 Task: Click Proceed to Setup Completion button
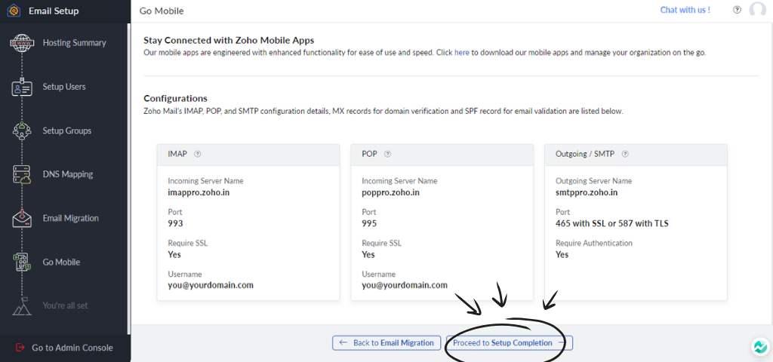point(509,343)
